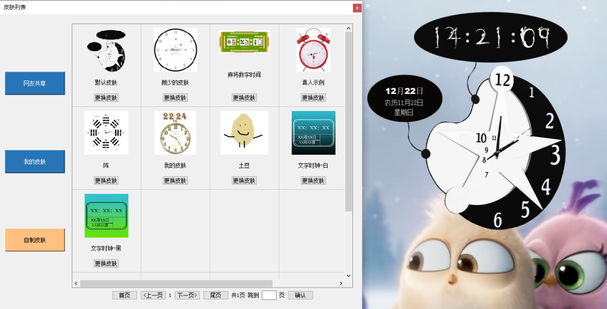
Task: Click 更换皮肤 under 文字时钟-白
Action: (313, 181)
